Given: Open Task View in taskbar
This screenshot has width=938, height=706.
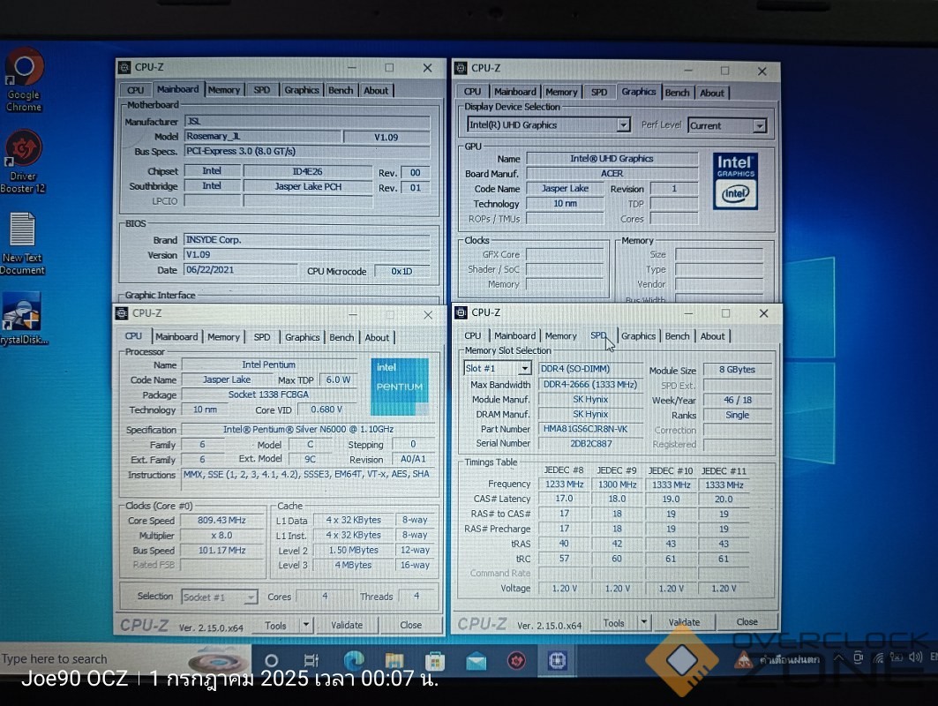Looking at the screenshot, I should pos(311,660).
